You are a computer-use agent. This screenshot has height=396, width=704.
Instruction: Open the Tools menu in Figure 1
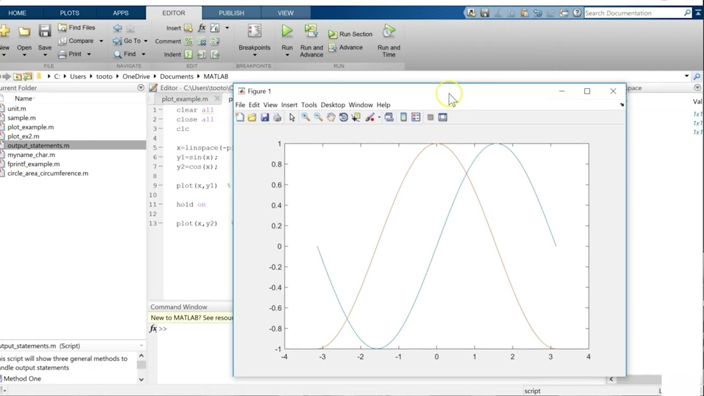point(309,105)
